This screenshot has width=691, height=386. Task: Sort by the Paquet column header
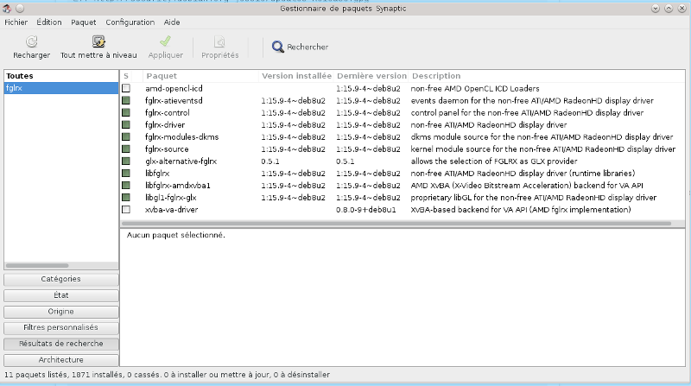tap(200, 76)
